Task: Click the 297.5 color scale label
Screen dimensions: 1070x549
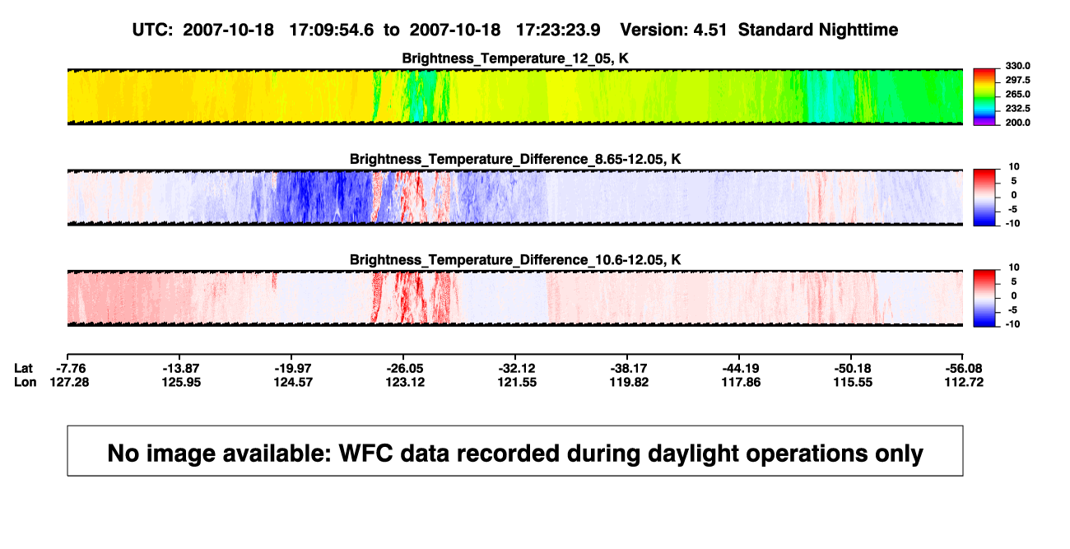Action: (x=1018, y=80)
